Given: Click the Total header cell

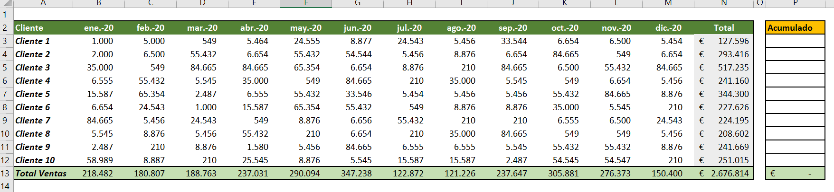Looking at the screenshot, I should (724, 27).
